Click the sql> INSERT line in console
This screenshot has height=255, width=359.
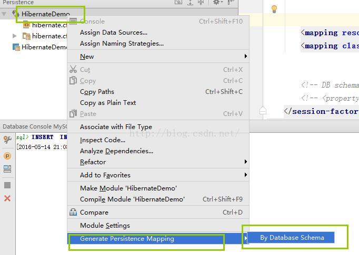[42, 137]
